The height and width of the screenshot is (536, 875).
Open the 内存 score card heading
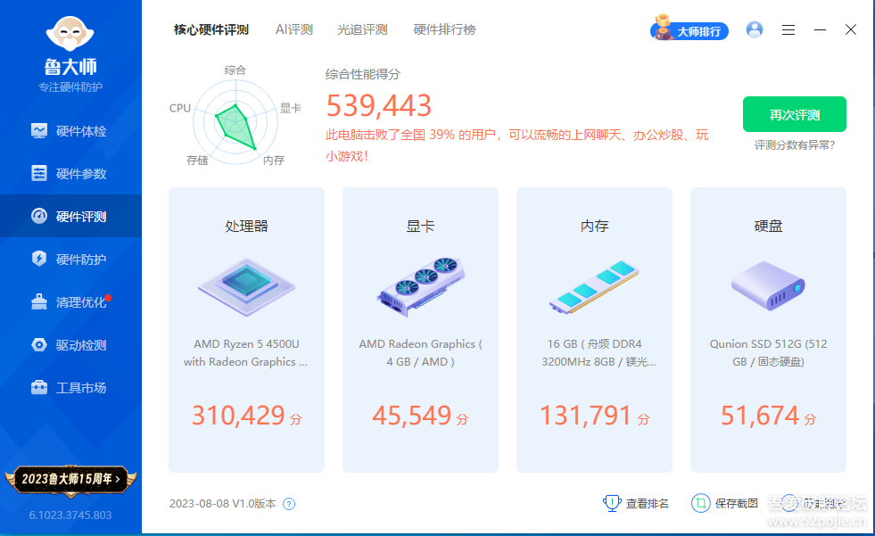pyautogui.click(x=594, y=226)
